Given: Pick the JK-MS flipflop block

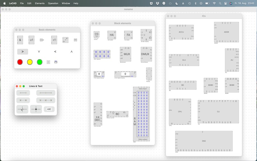Looking at the screenshot, I should 146,35.
